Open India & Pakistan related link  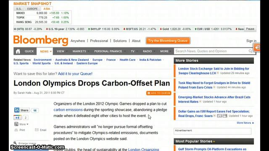pyautogui.click(x=150, y=60)
